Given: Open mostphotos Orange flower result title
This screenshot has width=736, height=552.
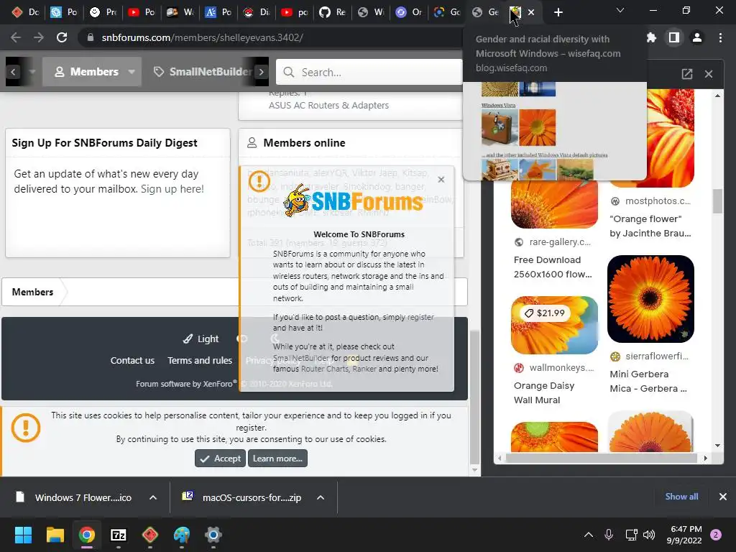Looking at the screenshot, I should [x=650, y=226].
